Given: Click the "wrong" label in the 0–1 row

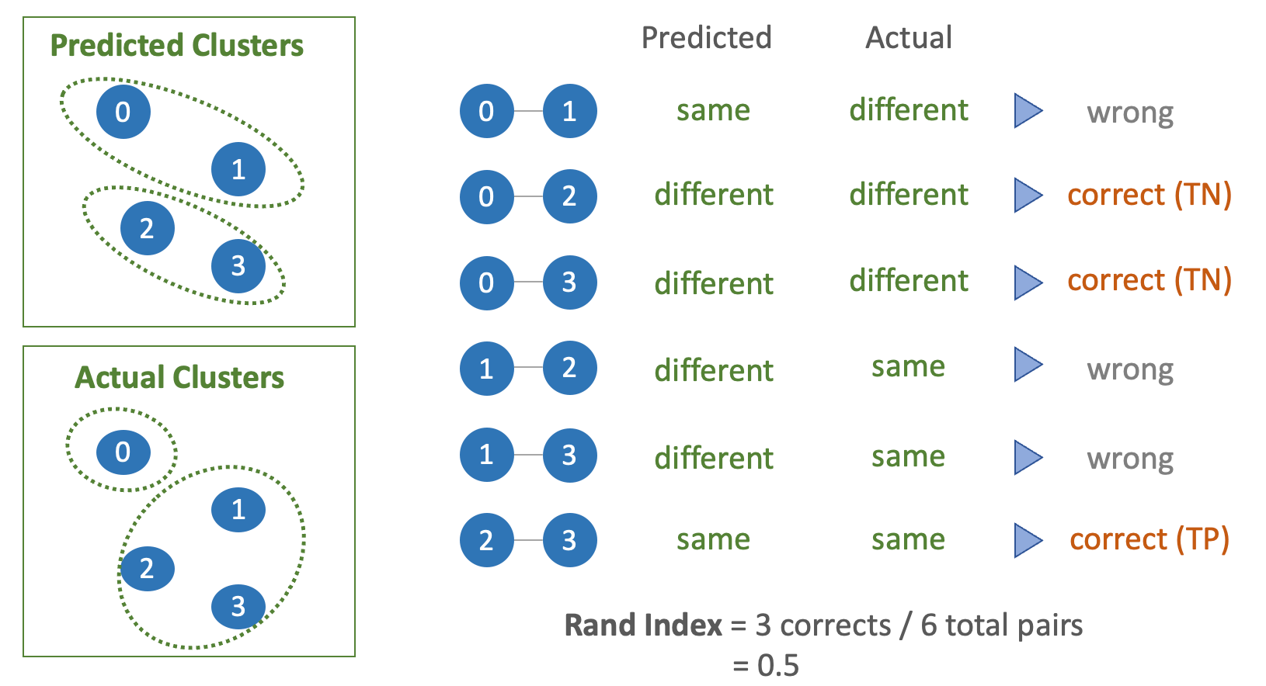Looking at the screenshot, I should [x=1130, y=113].
